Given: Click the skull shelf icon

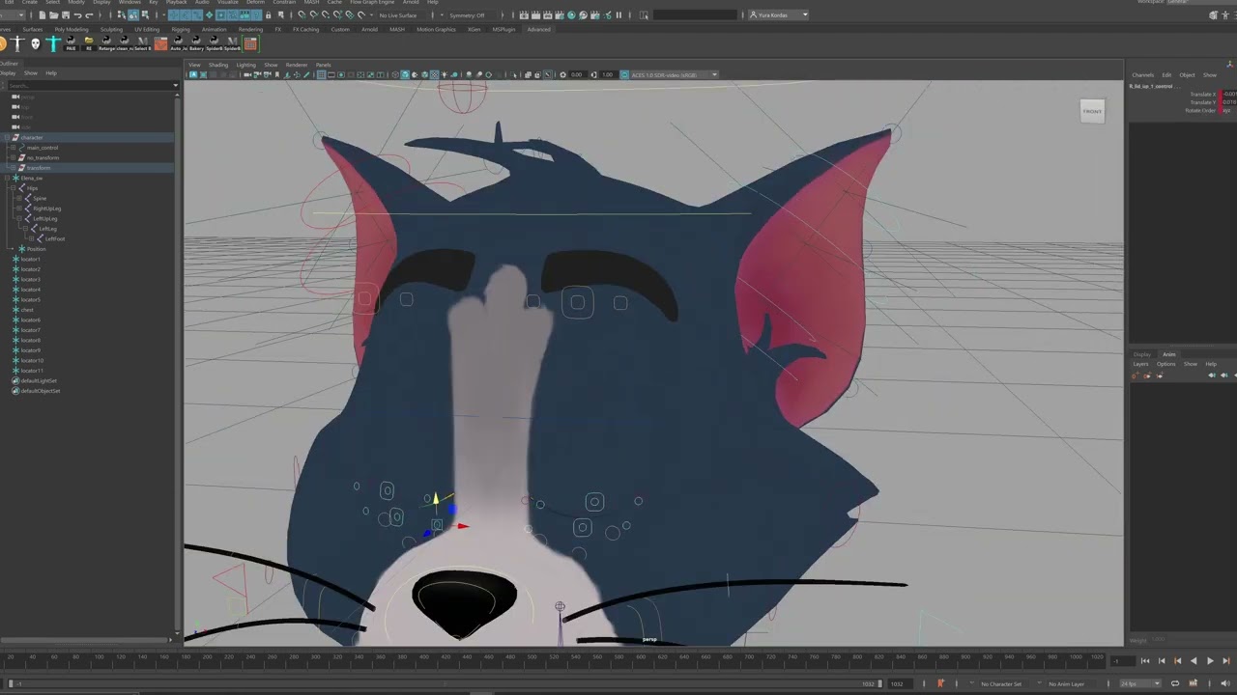Looking at the screenshot, I should 36,43.
